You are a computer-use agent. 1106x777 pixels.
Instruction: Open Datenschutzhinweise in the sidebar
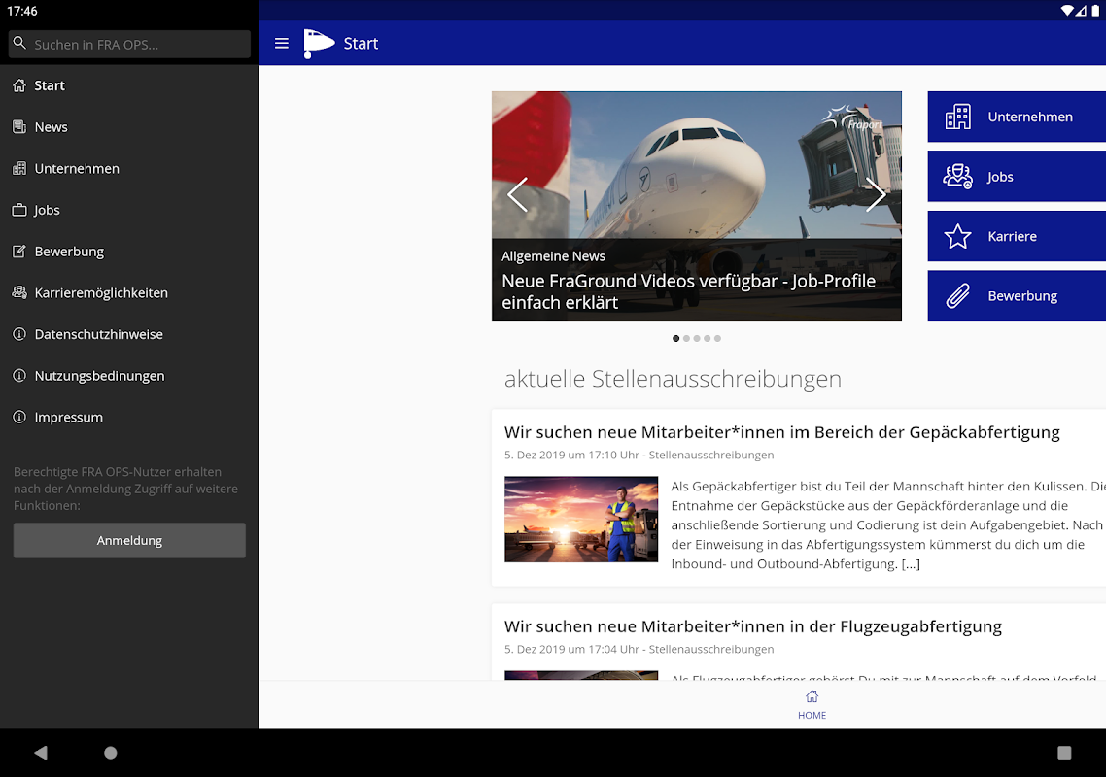[x=129, y=334]
